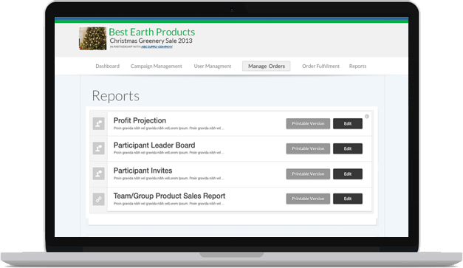Open the Christmas tree campaign thumbnail
The width and height of the screenshot is (463, 268).
click(93, 38)
